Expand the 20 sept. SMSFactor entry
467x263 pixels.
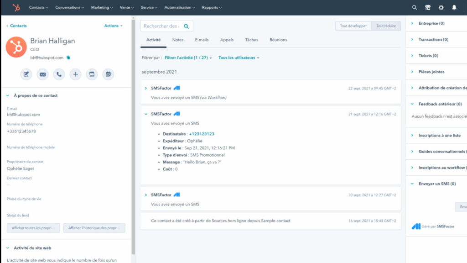[145, 195]
